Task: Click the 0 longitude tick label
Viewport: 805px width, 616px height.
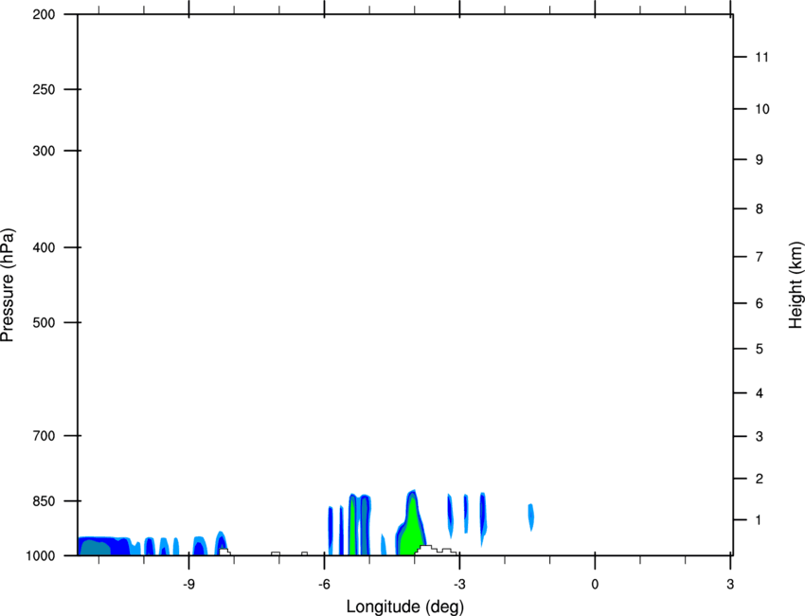Action: [x=595, y=584]
